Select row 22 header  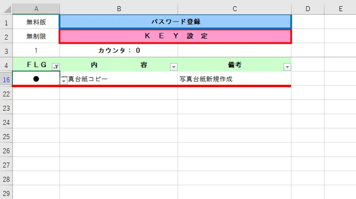[x=6, y=94]
